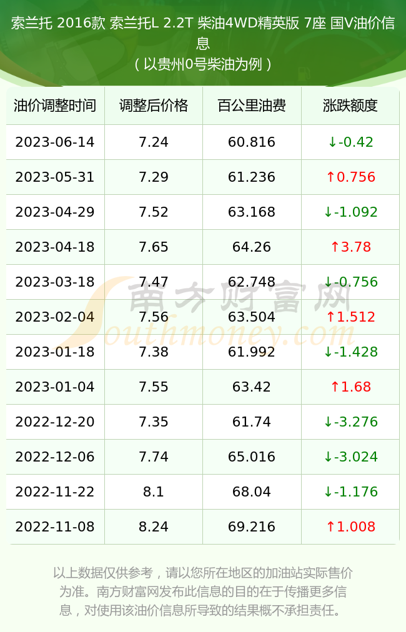This screenshot has width=406, height=632.
Task: Click the down arrow -1.428 change value
Action: tap(350, 352)
